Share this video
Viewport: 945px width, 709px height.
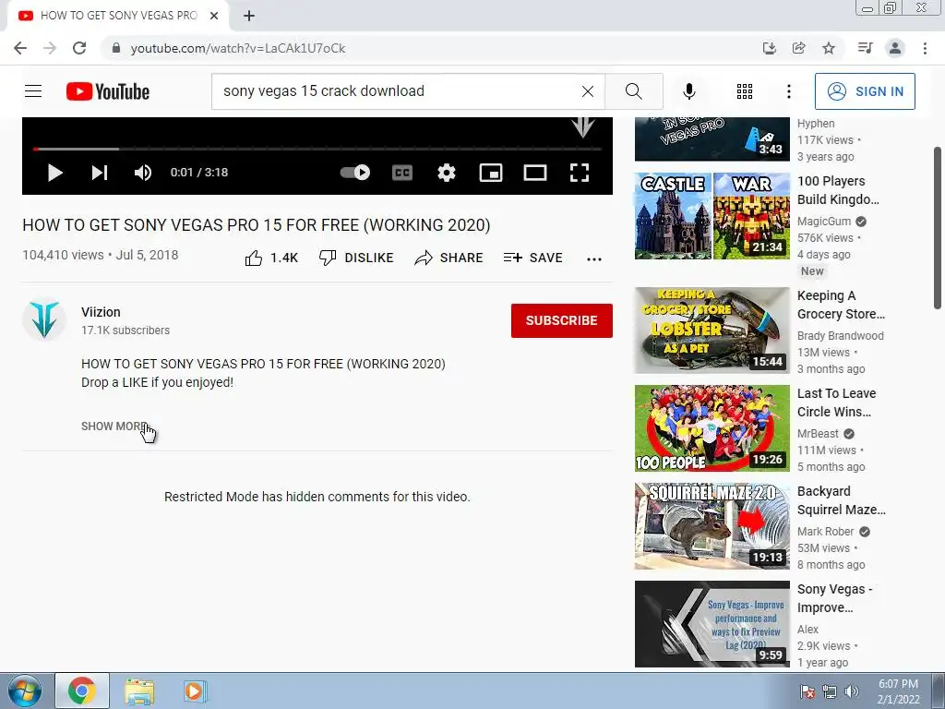(449, 258)
